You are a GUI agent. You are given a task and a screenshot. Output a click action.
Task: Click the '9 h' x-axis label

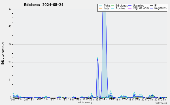72,100
